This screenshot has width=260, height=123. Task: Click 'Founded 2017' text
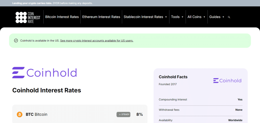coord(168,84)
